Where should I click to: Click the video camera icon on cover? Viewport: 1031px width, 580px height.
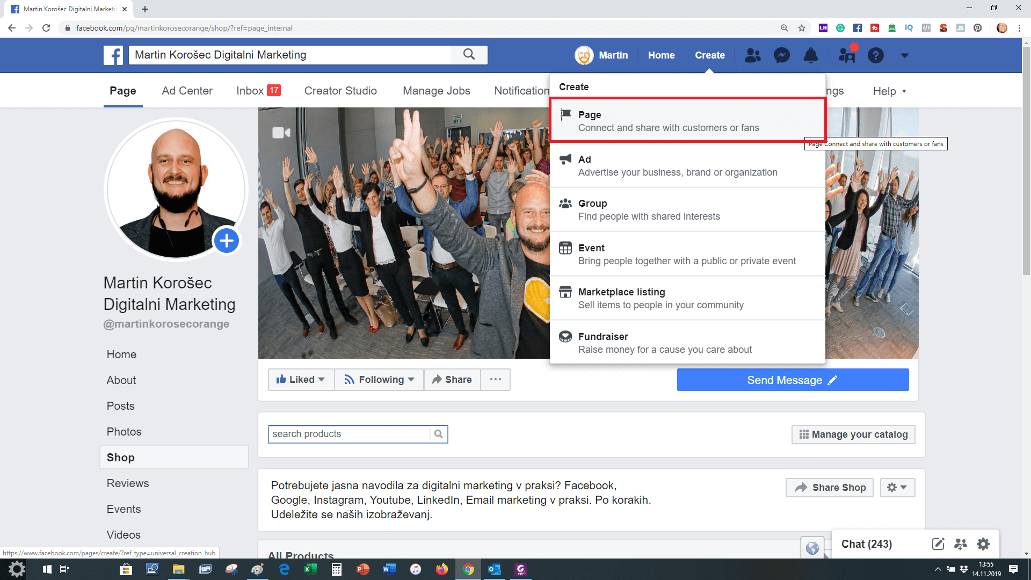coord(281,133)
